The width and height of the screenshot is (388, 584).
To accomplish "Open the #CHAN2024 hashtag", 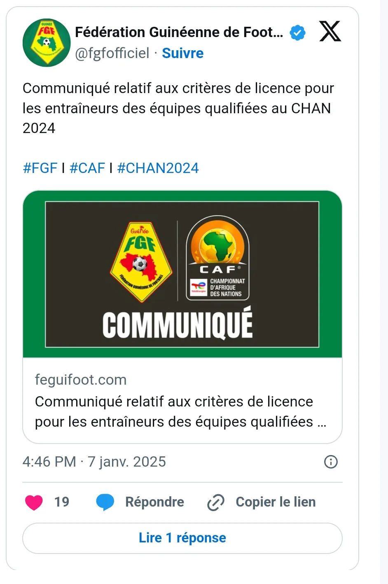I will pos(158,168).
